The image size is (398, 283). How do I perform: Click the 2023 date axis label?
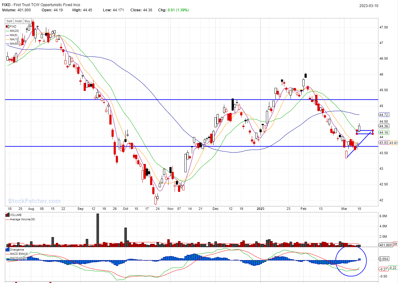point(260,209)
